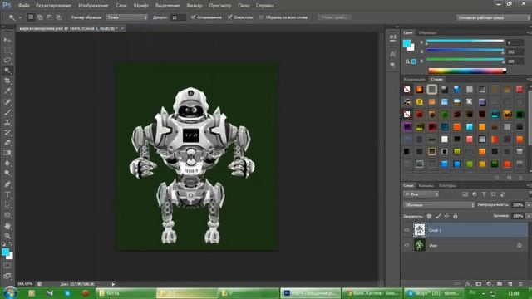
Task: Add a layer mask
Action: [x=479, y=283]
